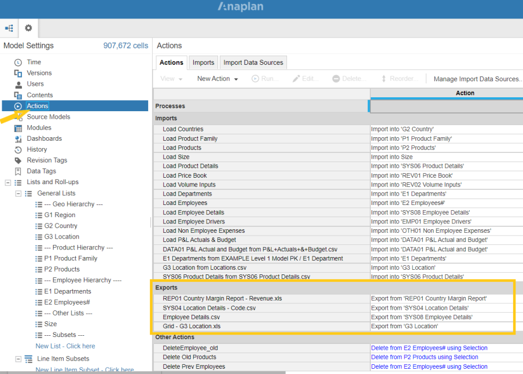
Task: Click the Data Tags bookmark icon
Action: pos(18,171)
